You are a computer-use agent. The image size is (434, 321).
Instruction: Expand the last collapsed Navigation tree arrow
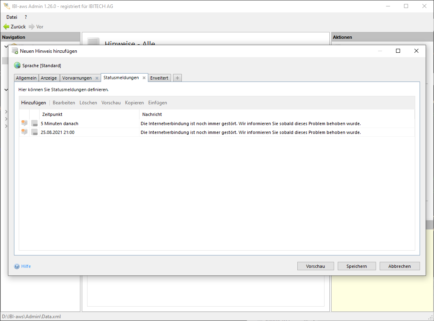[x=6, y=126]
